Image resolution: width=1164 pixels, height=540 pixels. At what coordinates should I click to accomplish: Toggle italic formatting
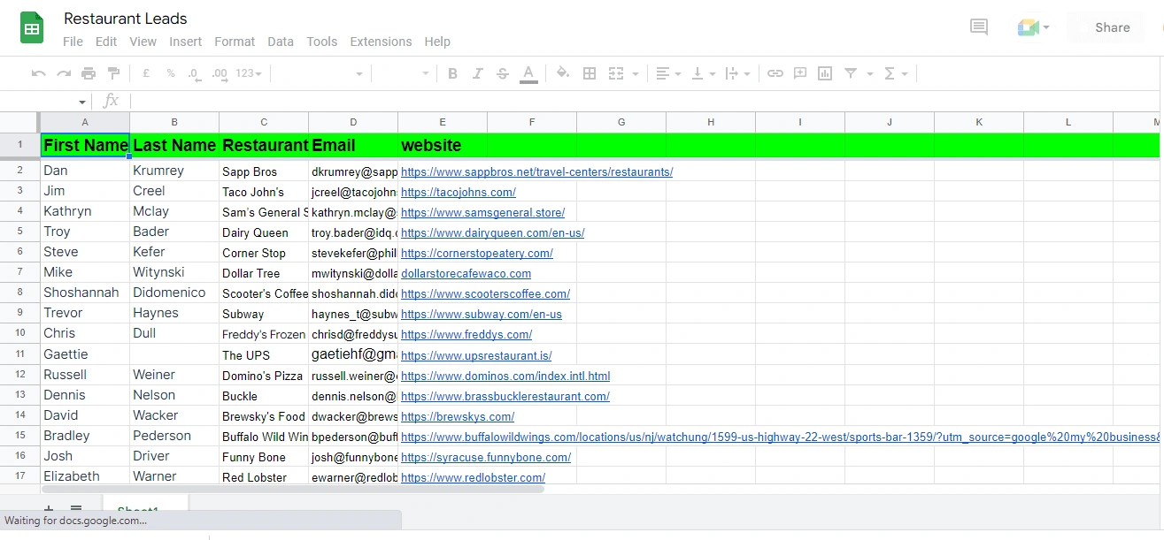478,73
